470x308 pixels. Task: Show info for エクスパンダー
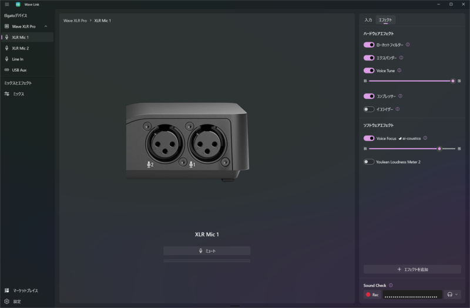(x=401, y=58)
